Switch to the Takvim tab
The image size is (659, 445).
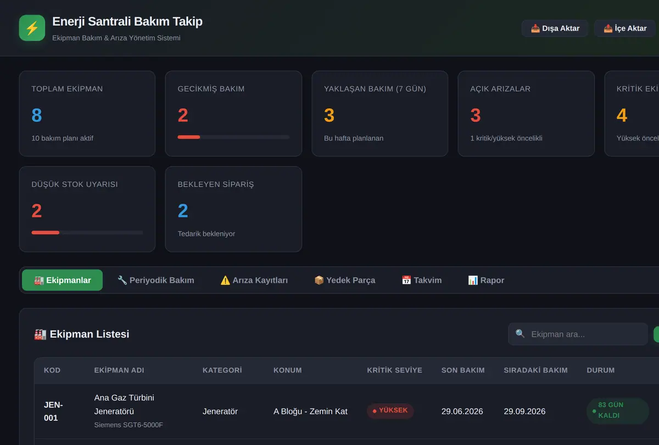tap(421, 280)
